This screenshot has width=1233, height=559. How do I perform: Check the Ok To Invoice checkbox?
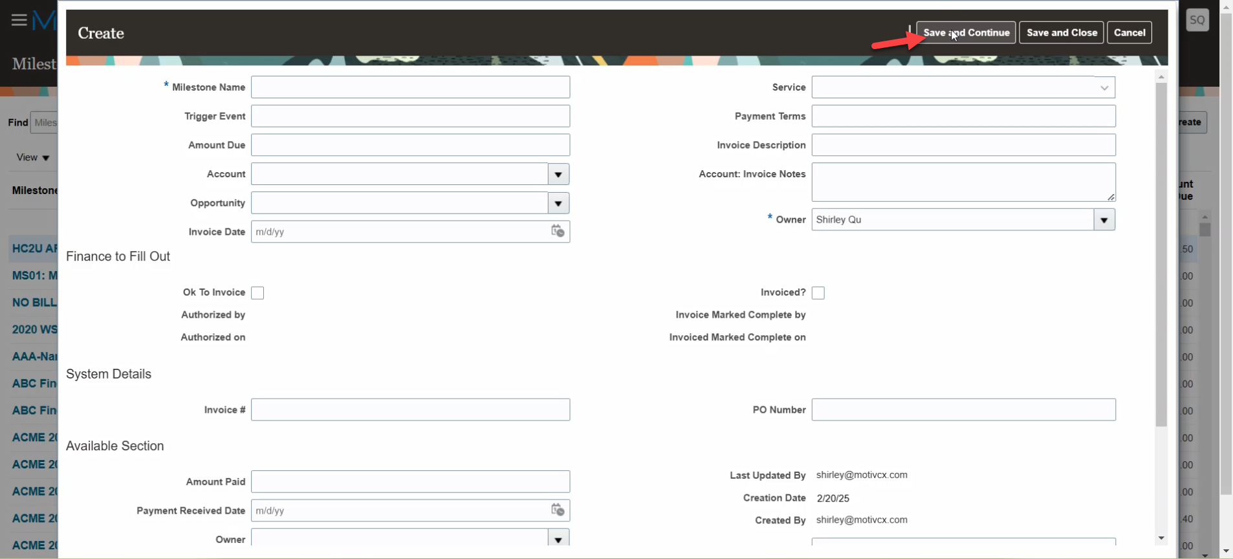coord(257,293)
